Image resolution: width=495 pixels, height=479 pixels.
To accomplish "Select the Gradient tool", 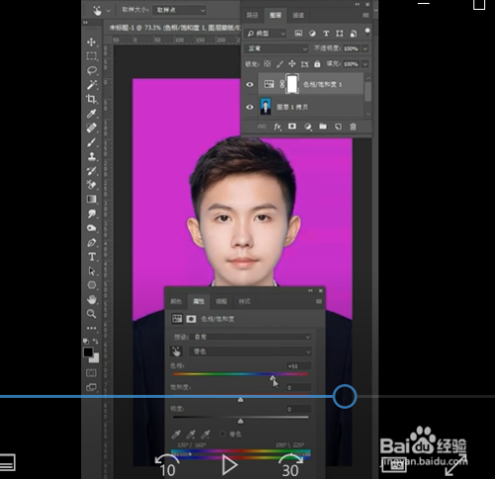I will (92, 199).
